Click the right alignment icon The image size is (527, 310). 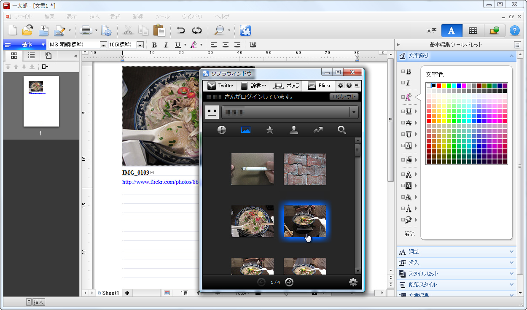(x=237, y=45)
